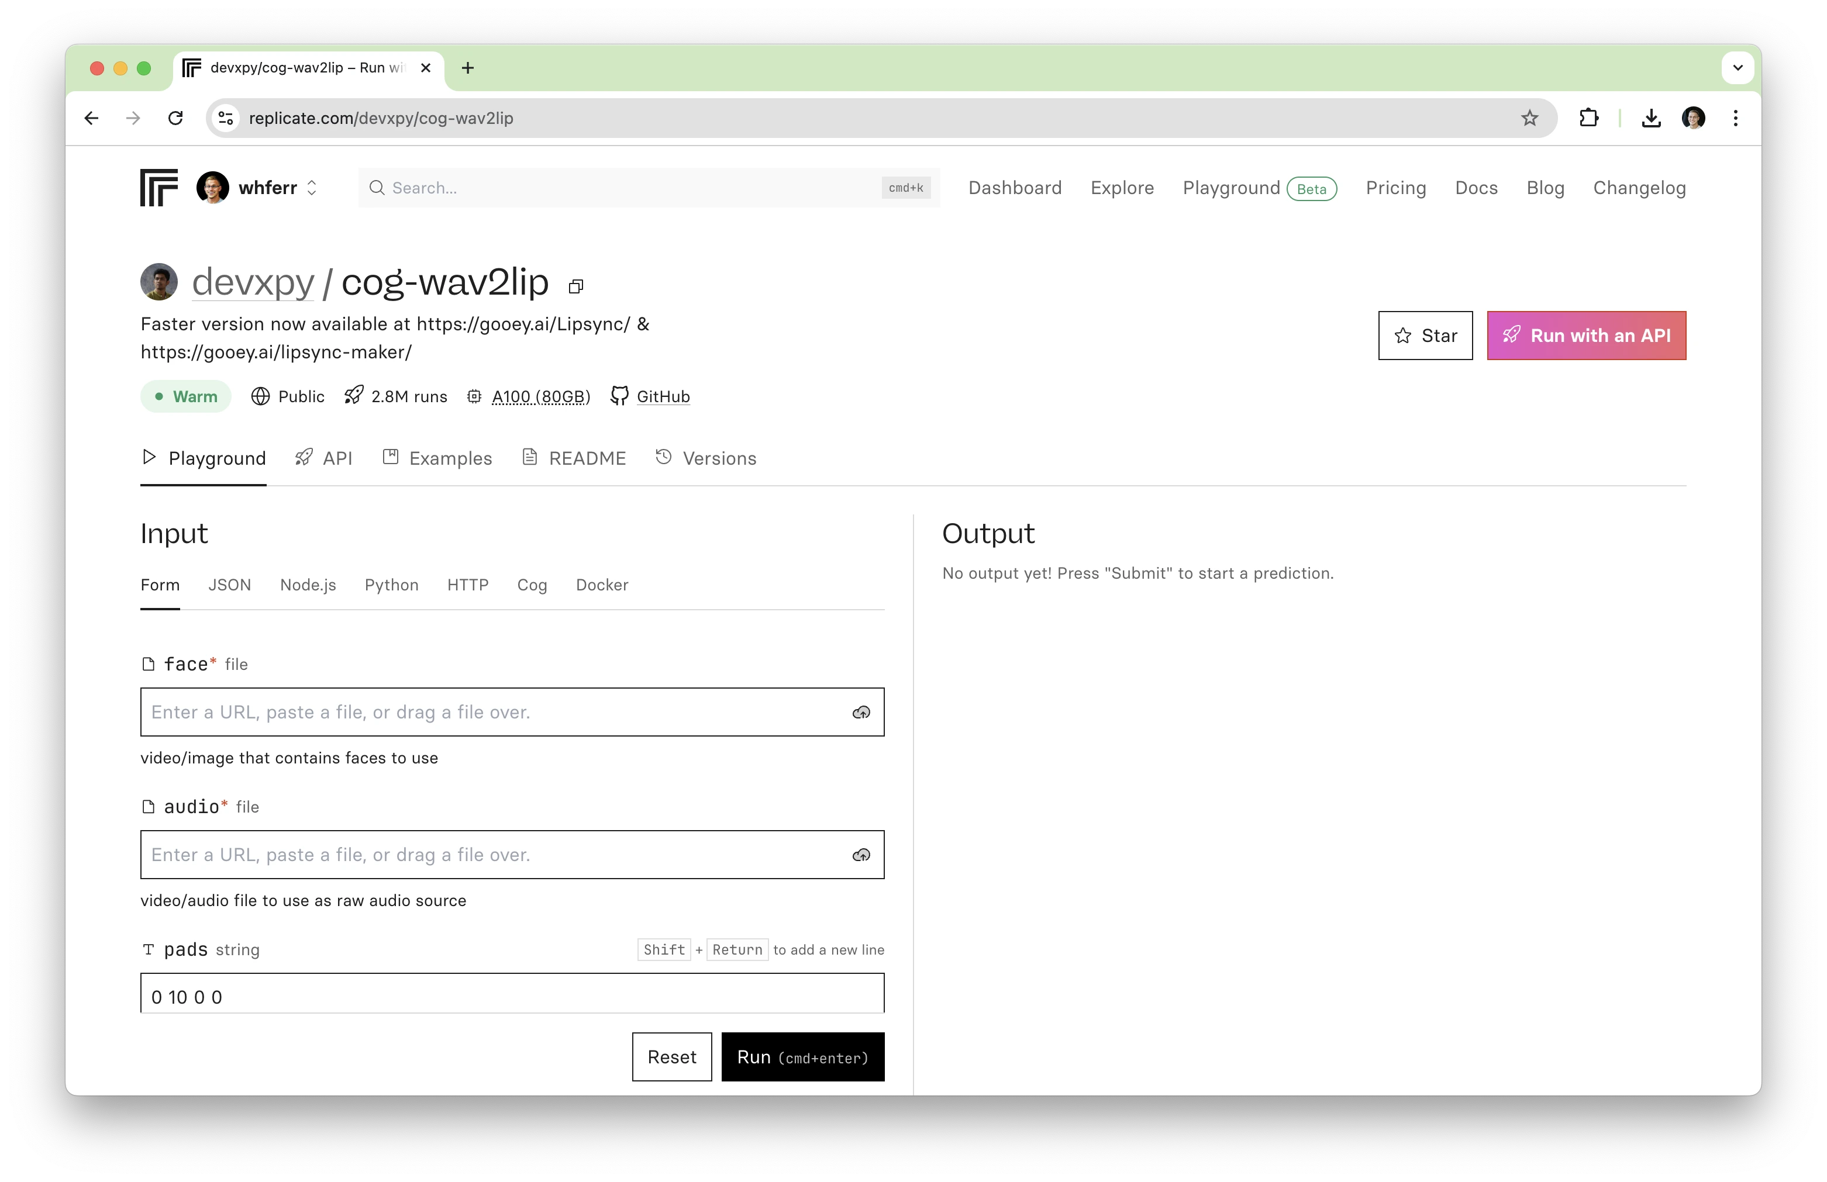Click the copy model name icon
This screenshot has height=1182, width=1827.
click(575, 285)
